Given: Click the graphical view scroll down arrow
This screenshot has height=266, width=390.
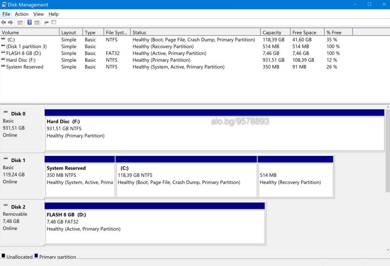Looking at the screenshot, I should (x=388, y=250).
